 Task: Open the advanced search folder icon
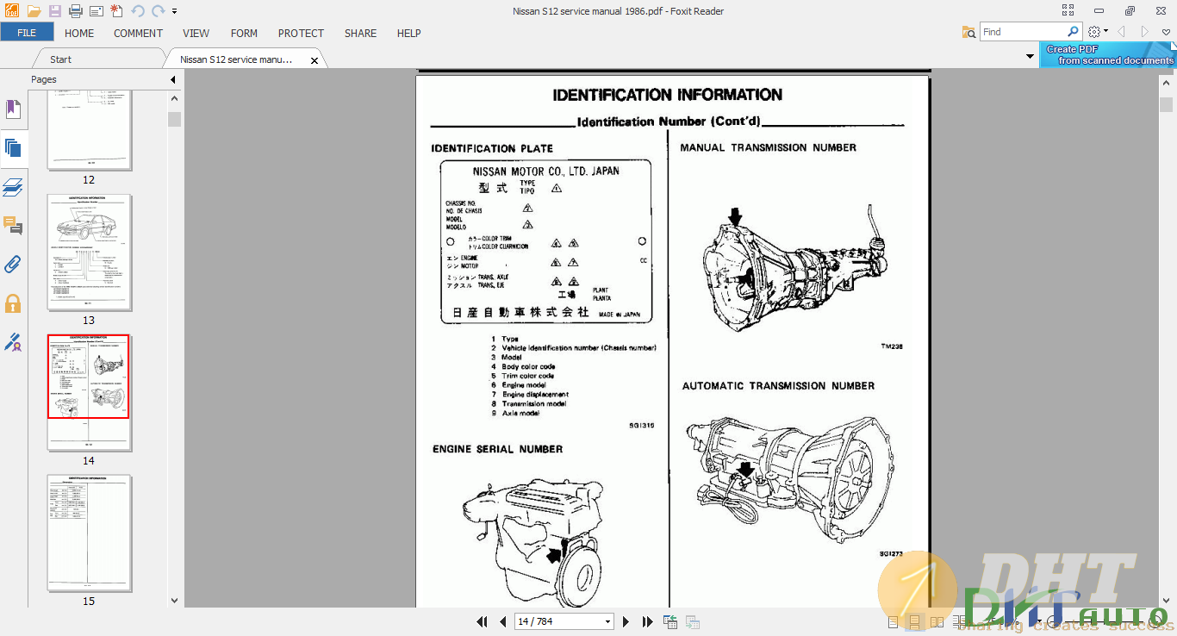(969, 32)
